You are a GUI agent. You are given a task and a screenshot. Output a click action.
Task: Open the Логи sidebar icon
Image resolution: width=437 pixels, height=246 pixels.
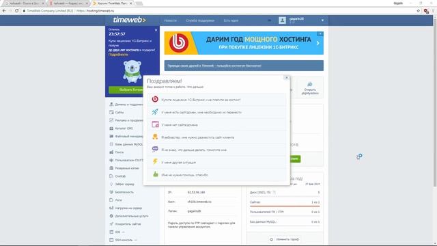[x=111, y=200]
